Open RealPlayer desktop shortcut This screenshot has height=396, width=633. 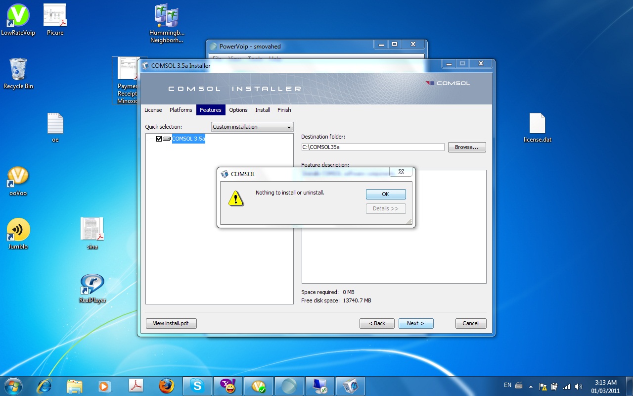(x=92, y=288)
